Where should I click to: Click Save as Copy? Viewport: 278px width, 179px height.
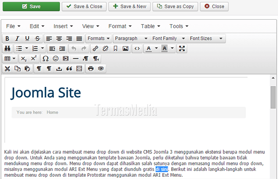(x=175, y=7)
